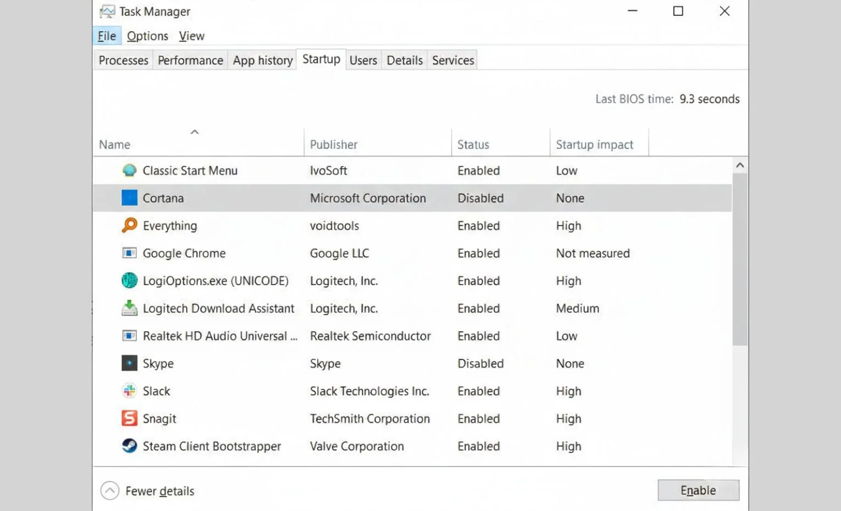Click the Realtek Semiconductor publisher cell
841x511 pixels.
370,335
